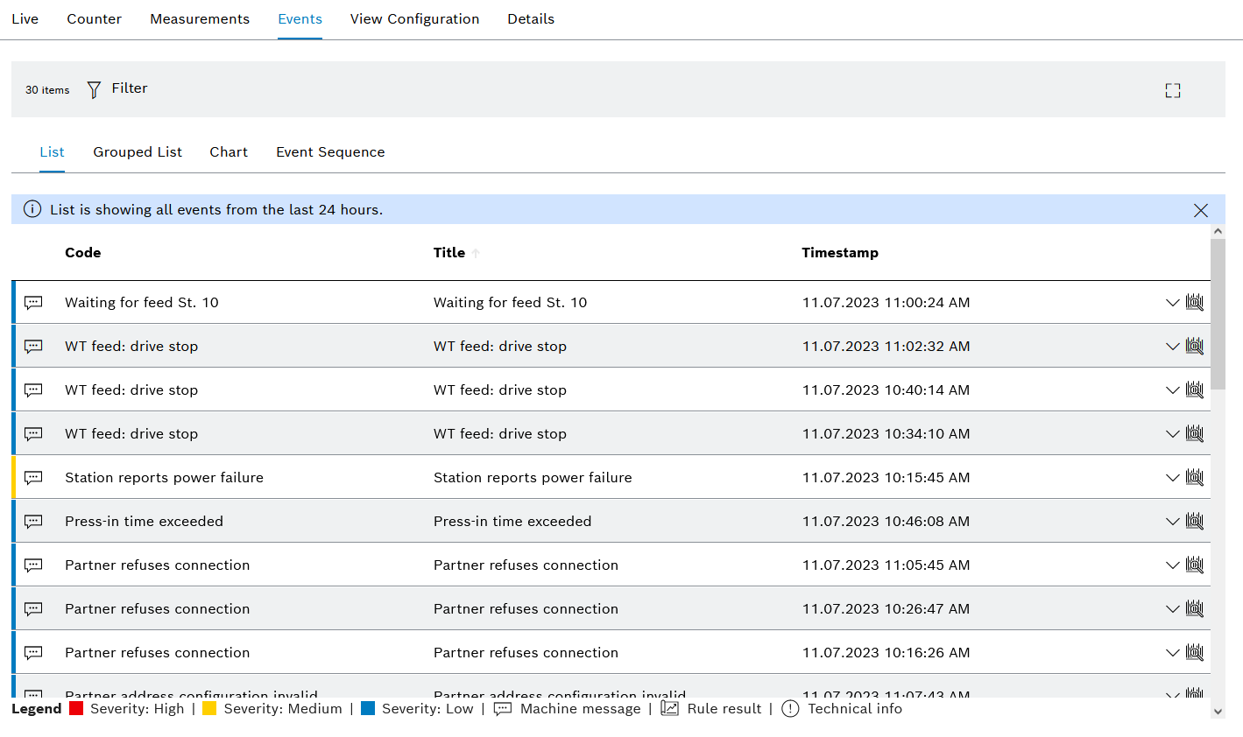Expand the WT feed row at 11:02:32 AM
Viewport: 1243px width, 737px height.
point(1172,347)
